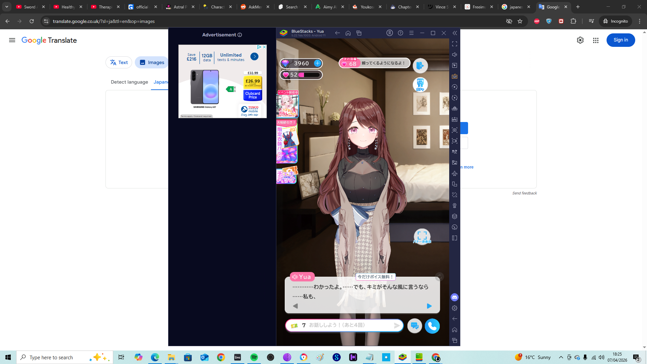Click the third-party cookies eye icon
647x364 pixels.
[x=509, y=21]
